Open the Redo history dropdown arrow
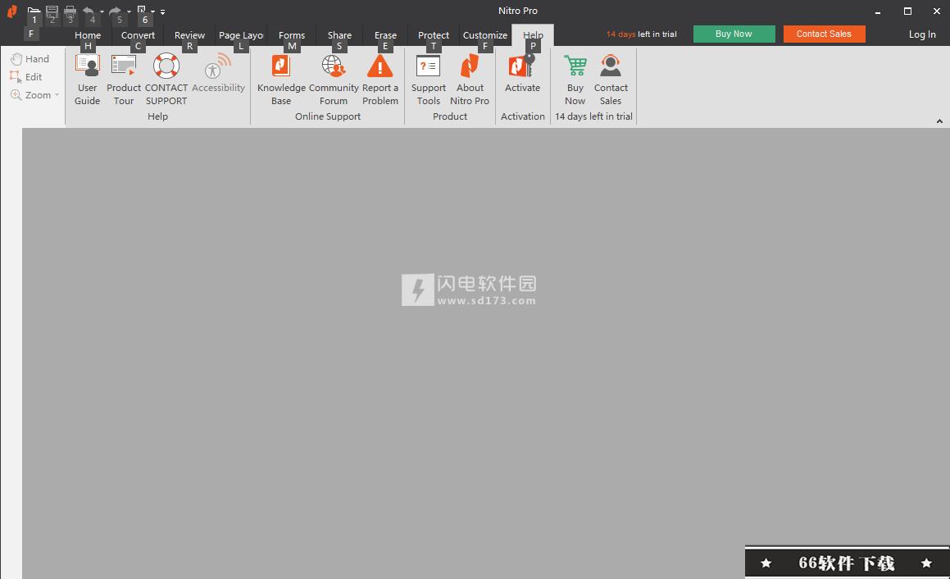Screen dimensions: 950x579 click(129, 11)
